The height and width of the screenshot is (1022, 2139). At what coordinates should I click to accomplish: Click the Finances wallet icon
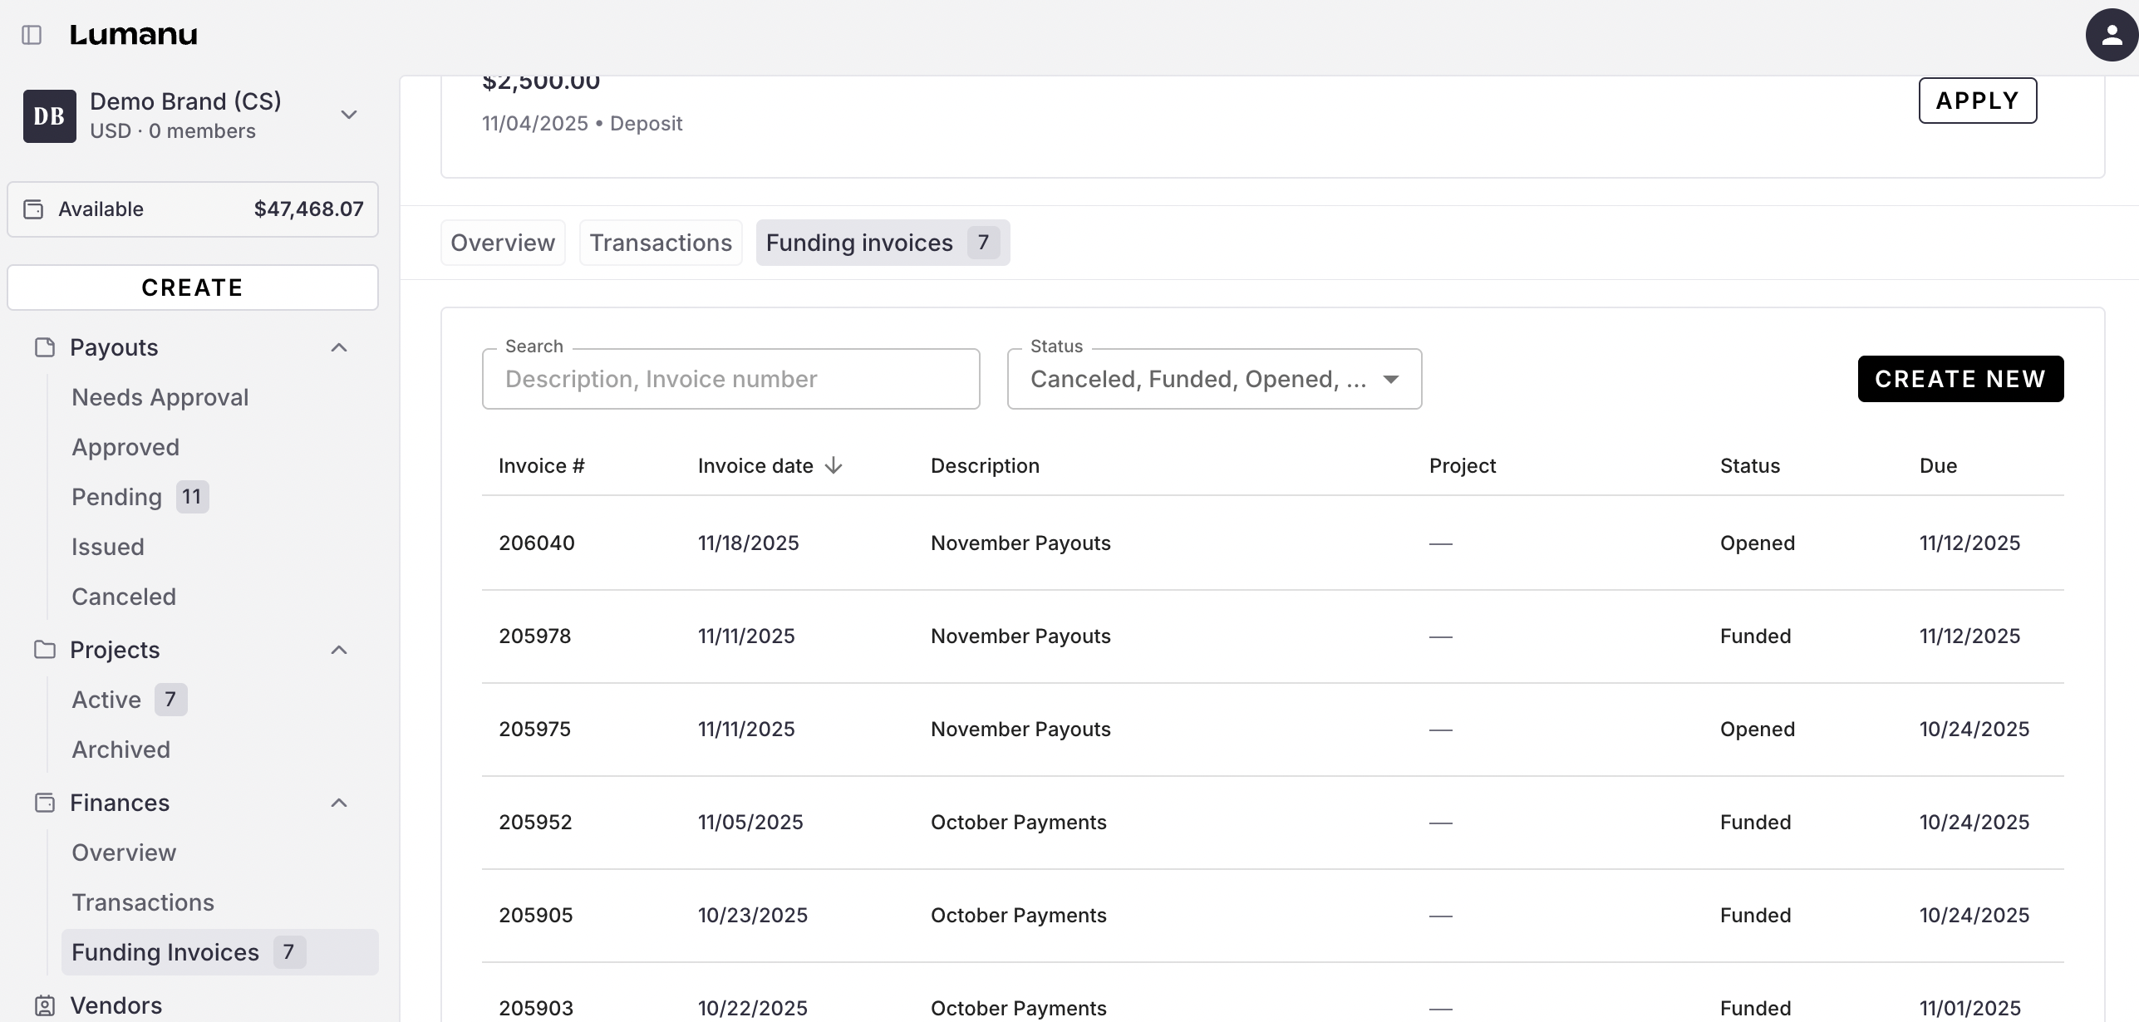click(45, 803)
